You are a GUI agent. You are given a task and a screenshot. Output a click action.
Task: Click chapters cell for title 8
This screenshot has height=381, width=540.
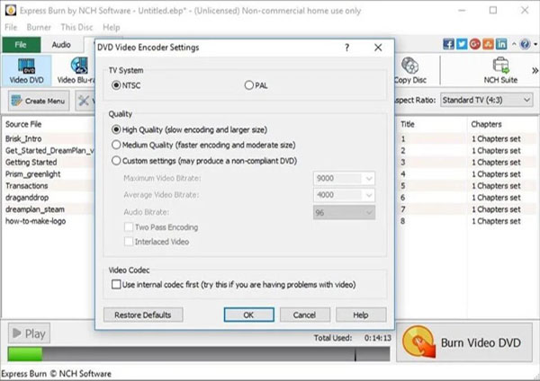click(x=496, y=221)
